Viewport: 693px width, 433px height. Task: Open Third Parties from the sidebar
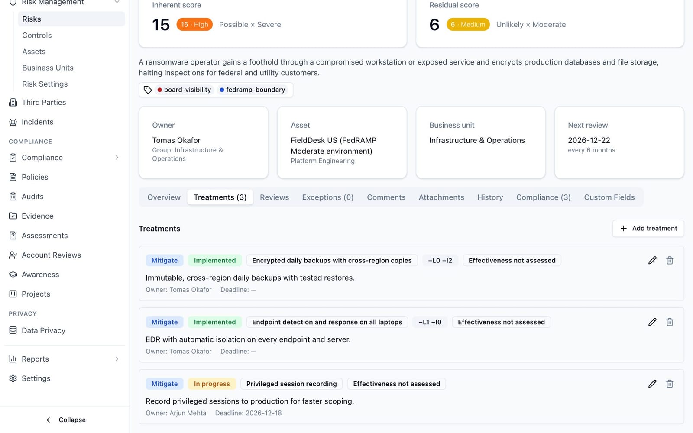tap(65, 102)
